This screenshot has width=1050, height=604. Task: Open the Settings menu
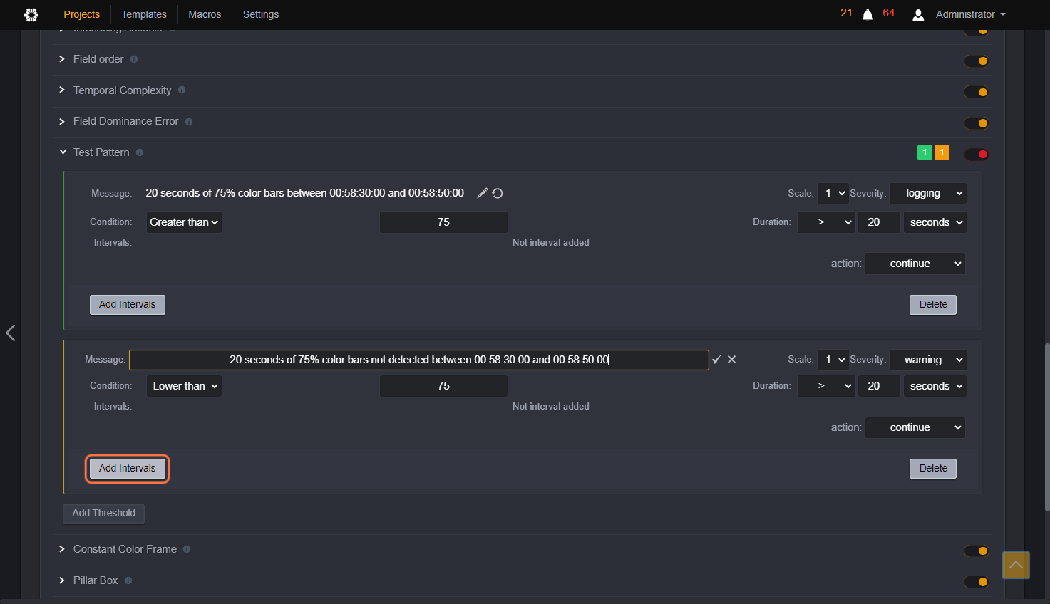(x=261, y=14)
